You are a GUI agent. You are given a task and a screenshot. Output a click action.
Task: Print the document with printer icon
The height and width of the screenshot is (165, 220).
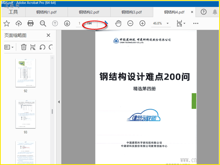click(31, 23)
